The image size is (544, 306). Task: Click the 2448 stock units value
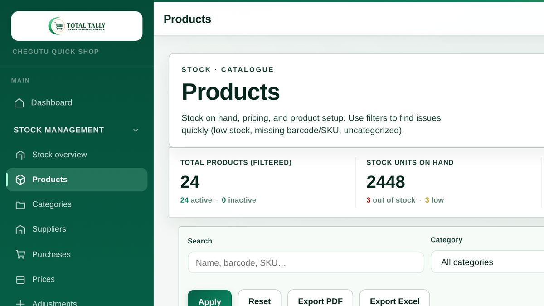click(x=386, y=182)
